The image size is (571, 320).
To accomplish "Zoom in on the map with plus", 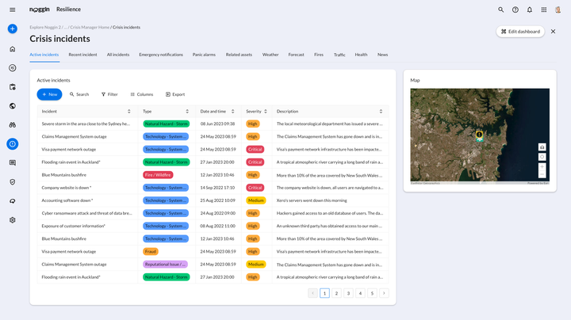I will pyautogui.click(x=542, y=166).
